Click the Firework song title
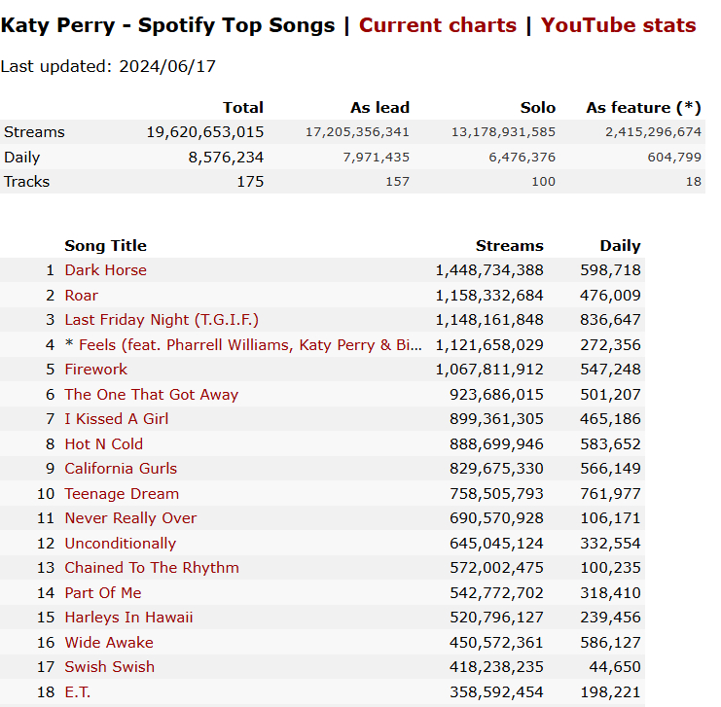Viewport: 721px width, 707px height. coord(95,370)
